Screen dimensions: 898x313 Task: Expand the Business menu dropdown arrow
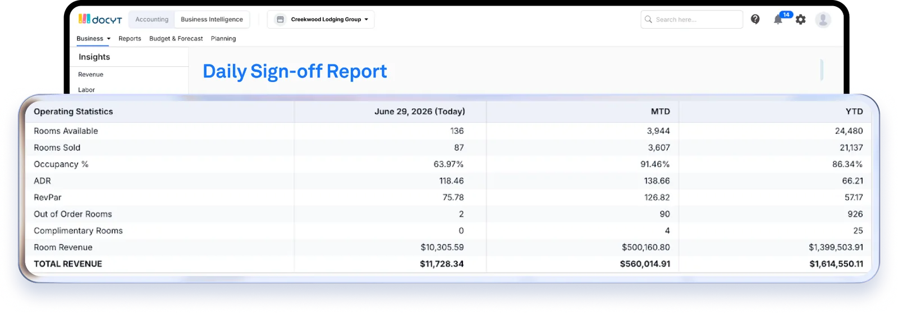[x=109, y=39]
